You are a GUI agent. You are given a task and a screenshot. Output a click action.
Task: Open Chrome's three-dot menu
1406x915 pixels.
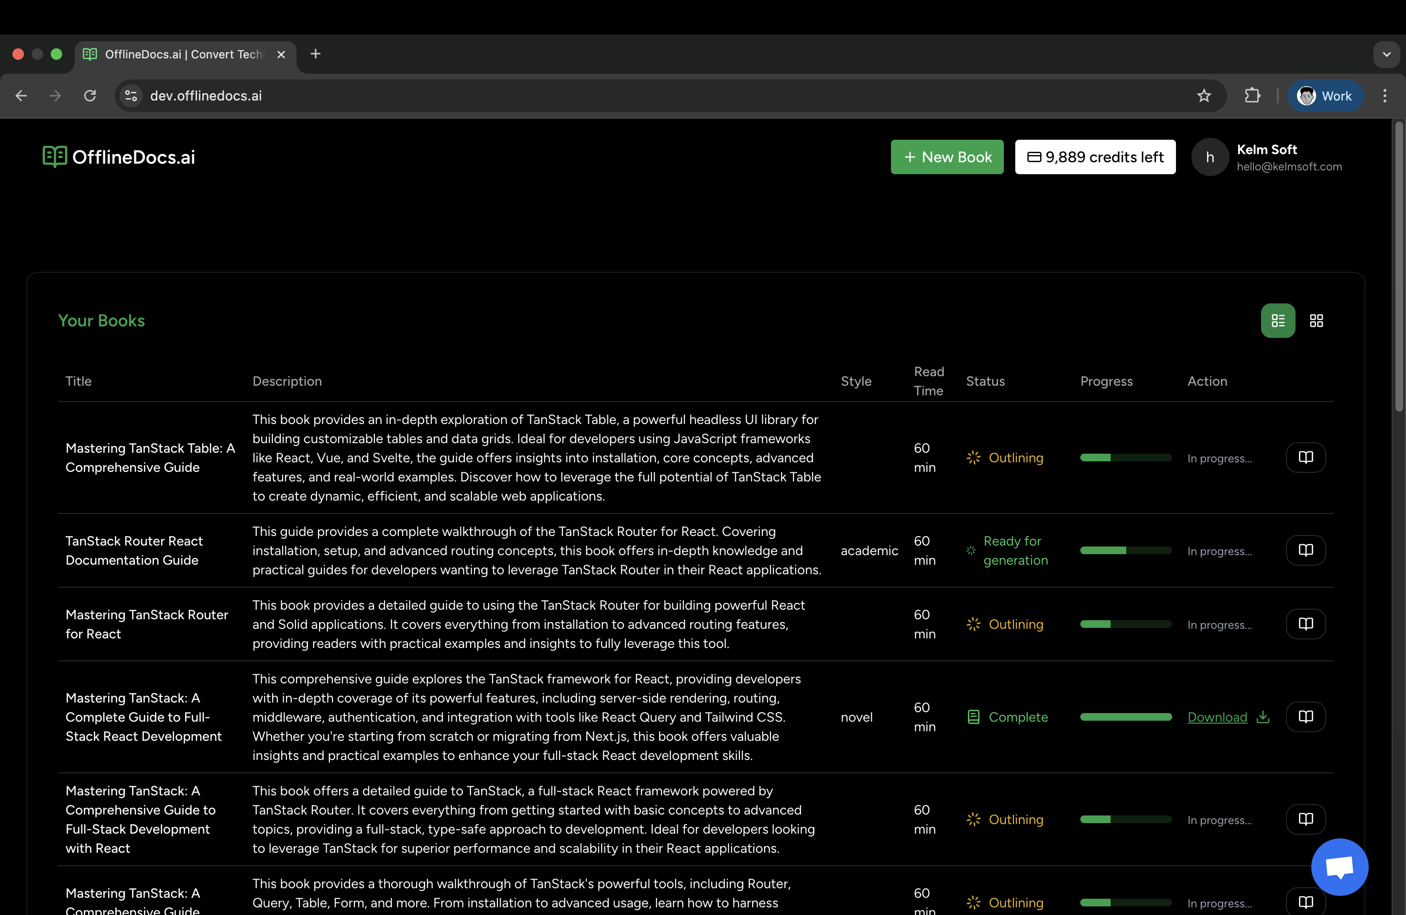pos(1385,95)
